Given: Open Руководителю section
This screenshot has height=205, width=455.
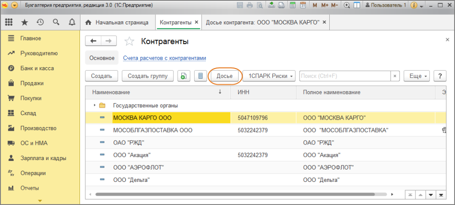Looking at the screenshot, I should (40, 53).
